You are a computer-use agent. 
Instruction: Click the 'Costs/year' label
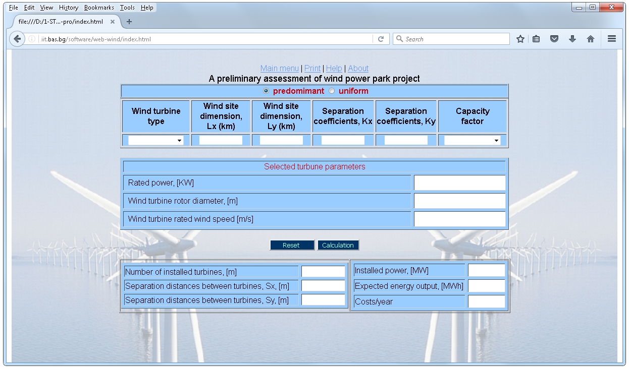pos(374,302)
